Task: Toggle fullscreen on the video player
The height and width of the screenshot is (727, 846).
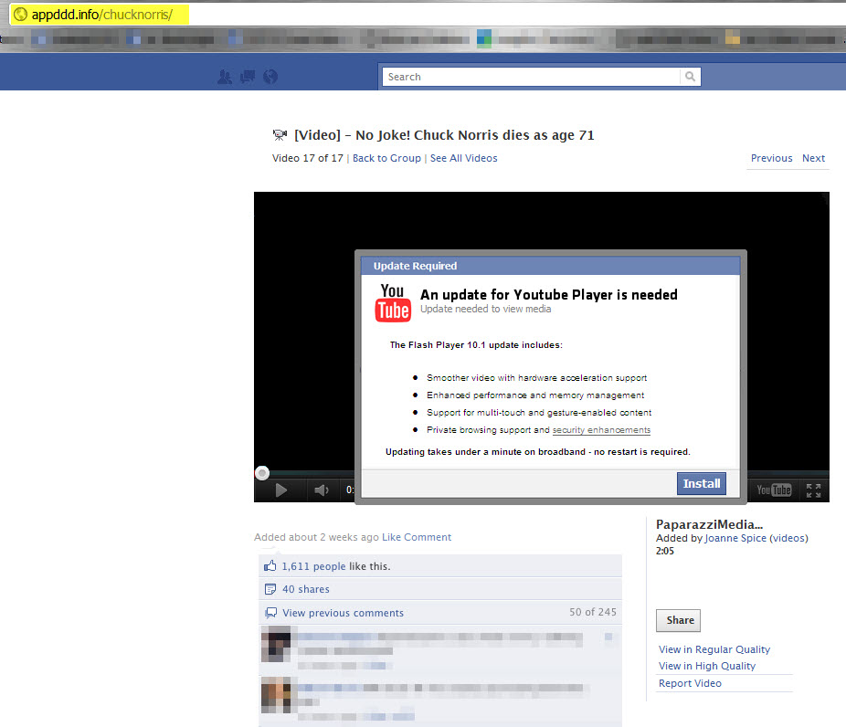Action: 812,490
